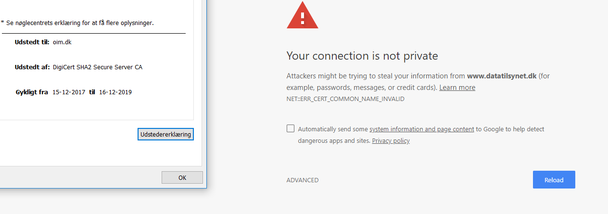The width and height of the screenshot is (608, 214).
Task: Click the 'Se nøglecentrets erklæring' note text
Action: pos(80,23)
